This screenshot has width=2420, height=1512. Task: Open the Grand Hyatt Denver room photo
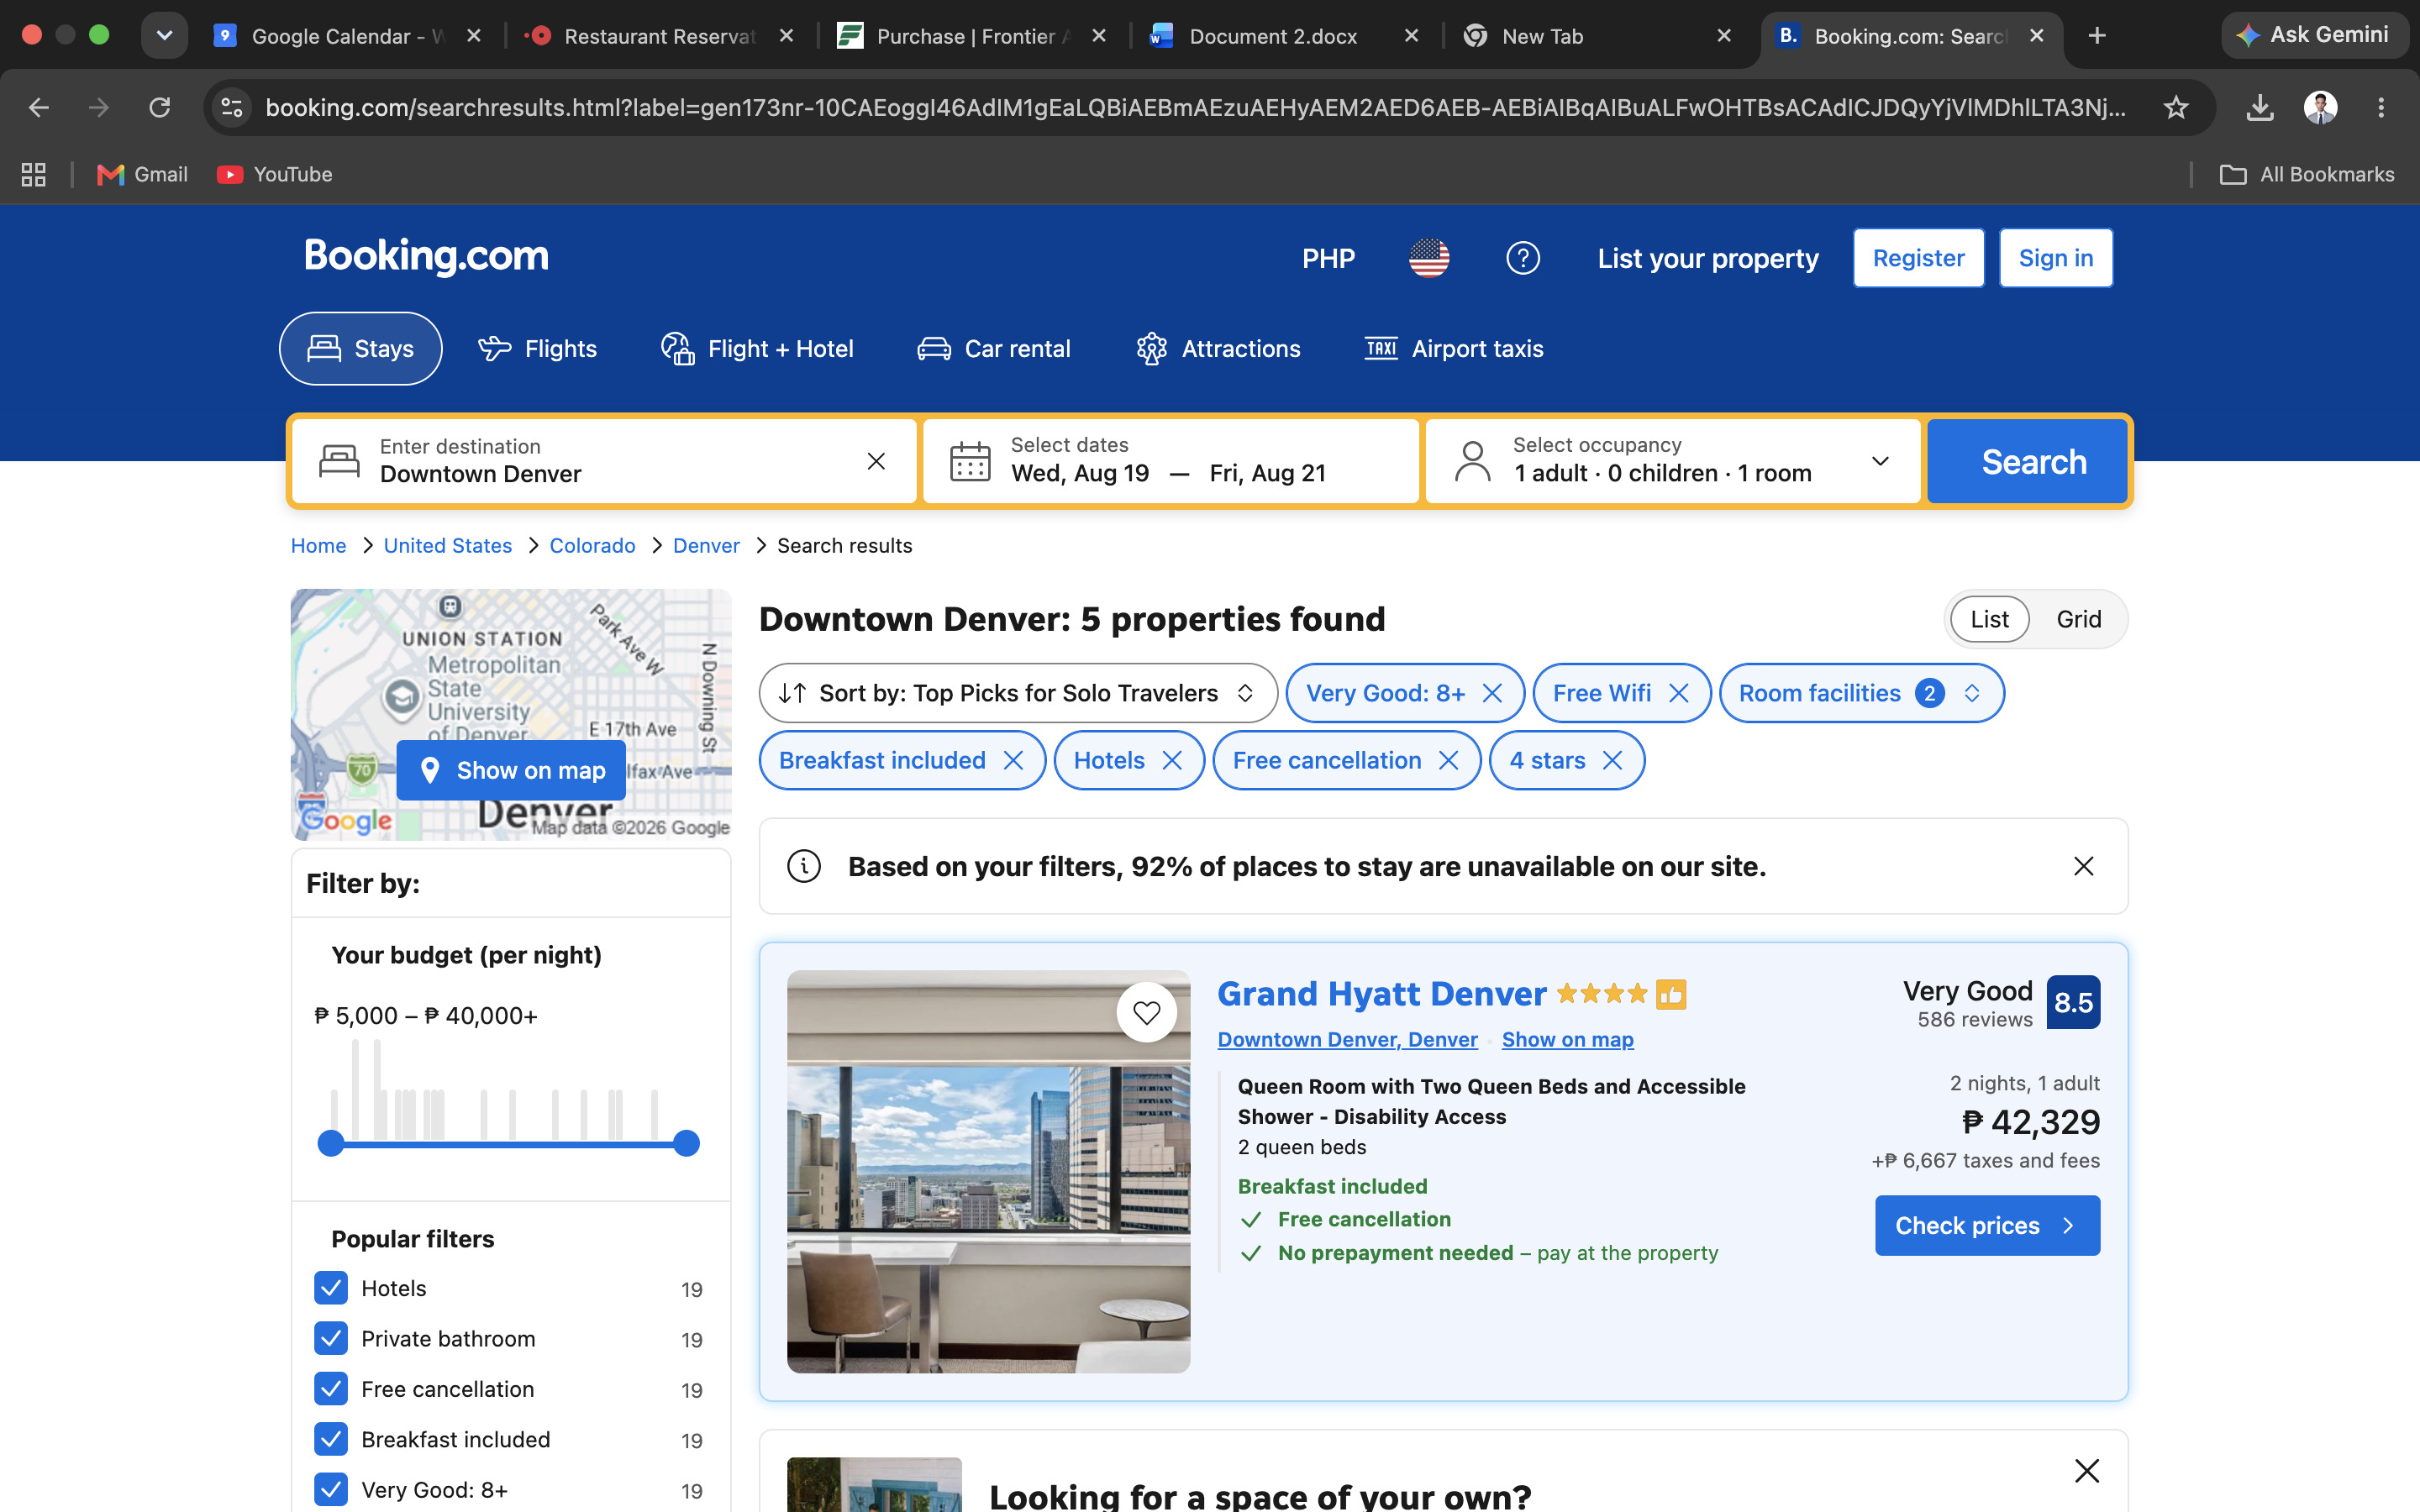tap(988, 1171)
